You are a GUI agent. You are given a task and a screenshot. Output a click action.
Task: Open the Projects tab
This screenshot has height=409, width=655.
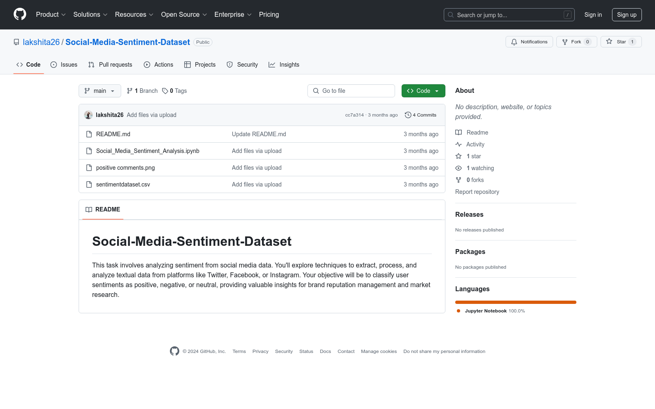point(200,65)
